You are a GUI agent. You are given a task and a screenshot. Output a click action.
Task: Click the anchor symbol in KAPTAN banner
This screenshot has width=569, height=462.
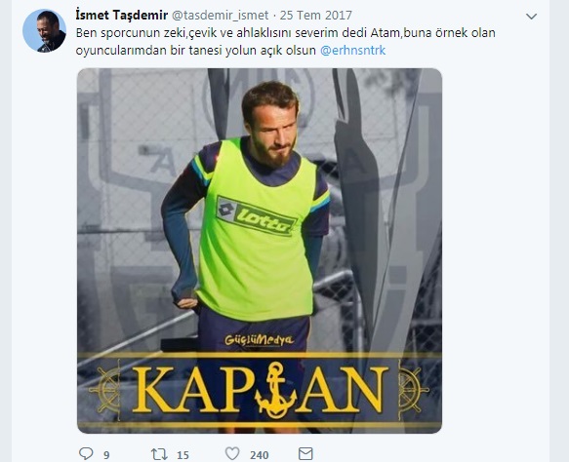coord(275,390)
